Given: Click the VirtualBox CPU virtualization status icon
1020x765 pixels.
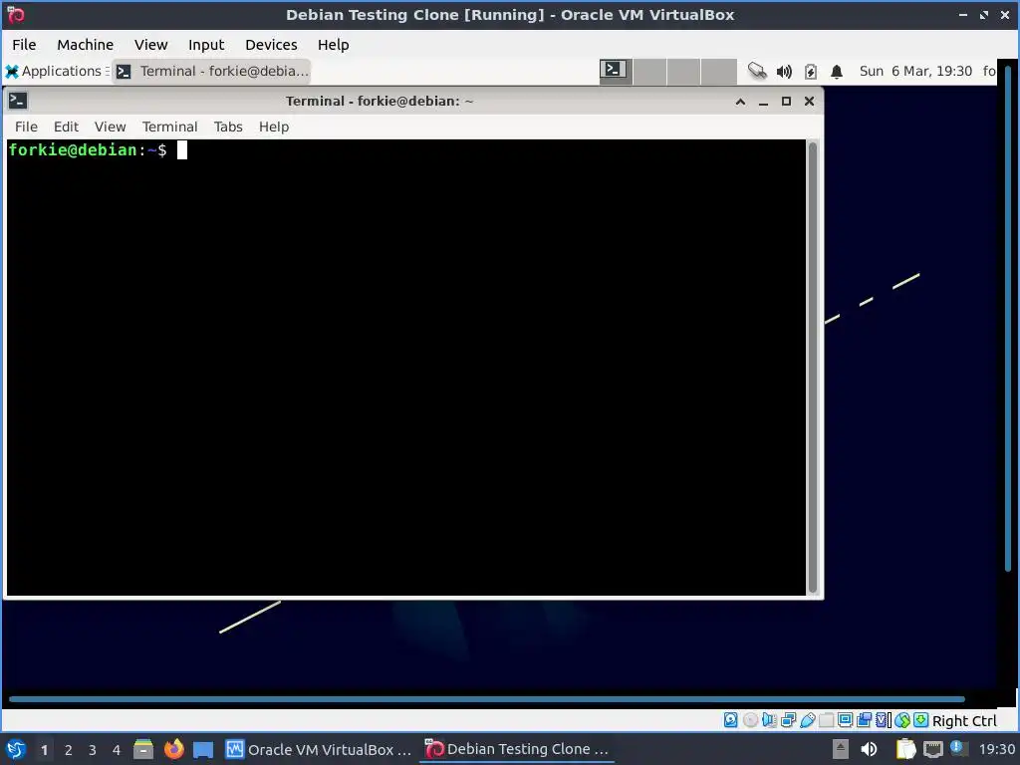Looking at the screenshot, I should (x=883, y=720).
